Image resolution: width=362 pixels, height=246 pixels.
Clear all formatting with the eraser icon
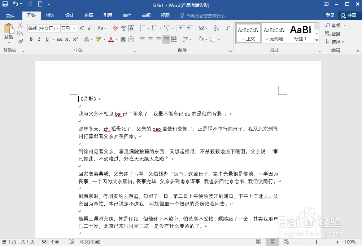click(x=115, y=28)
